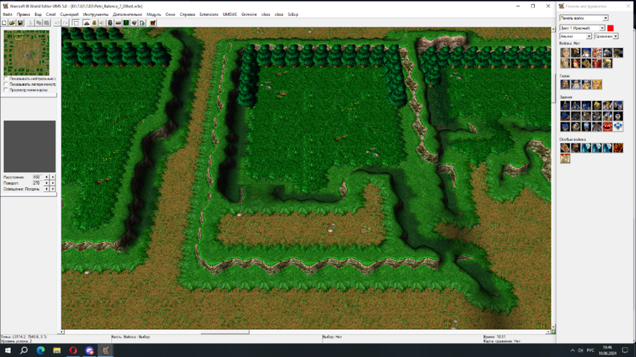This screenshot has height=357, width=636.
Task: Click the Test map icon in toolbar
Action: click(153, 23)
